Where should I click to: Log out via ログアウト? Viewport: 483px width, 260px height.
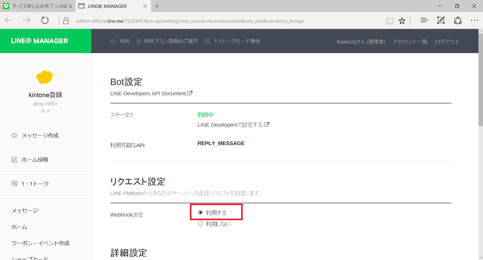pos(447,42)
